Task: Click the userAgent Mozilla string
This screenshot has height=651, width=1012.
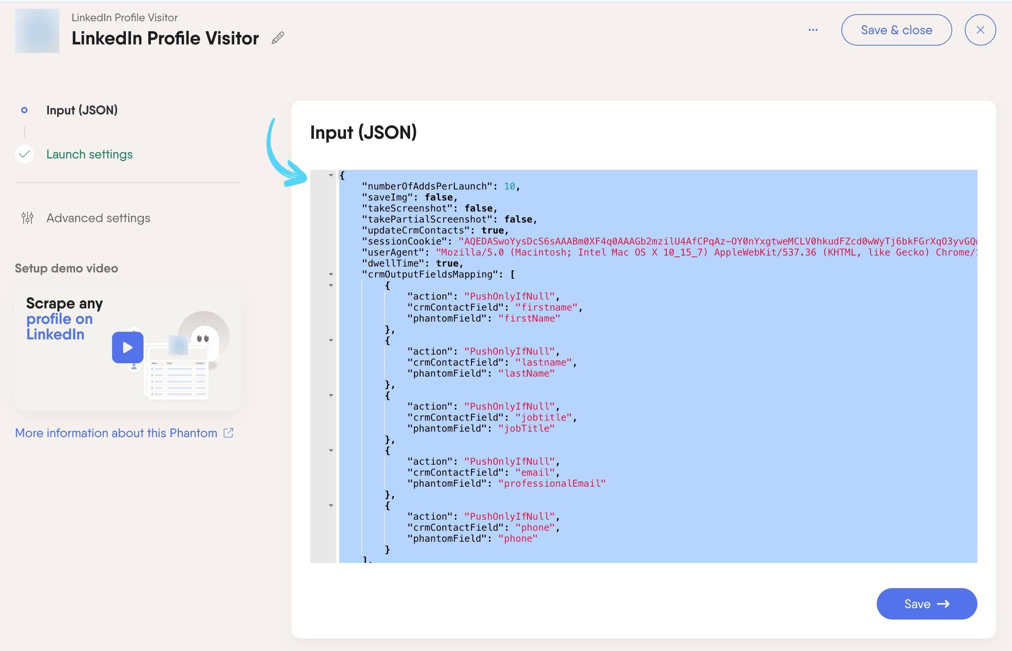Action: click(x=706, y=252)
